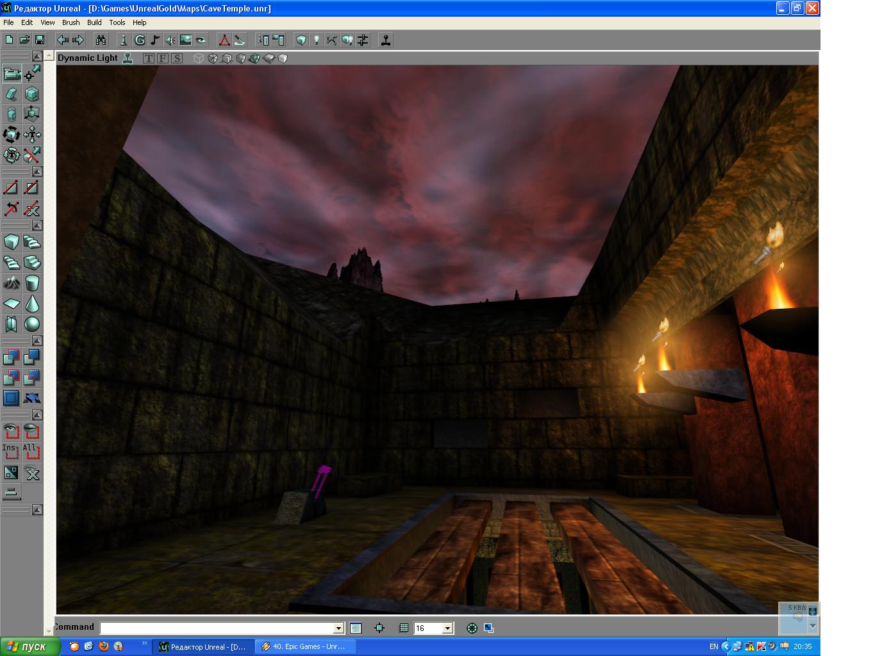Open the Sound browser (speaker icon)
873x656 pixels.
click(170, 40)
